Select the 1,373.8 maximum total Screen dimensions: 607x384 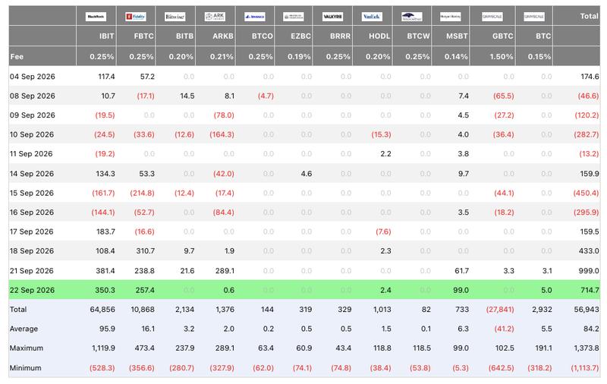coord(587,348)
